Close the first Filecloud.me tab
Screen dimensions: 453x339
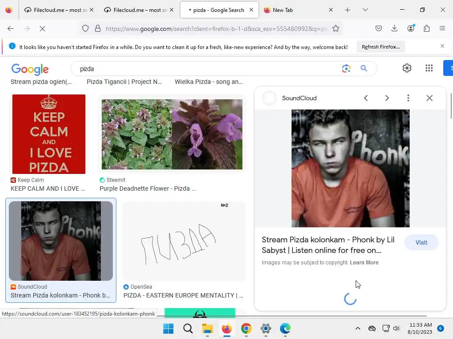(92, 10)
